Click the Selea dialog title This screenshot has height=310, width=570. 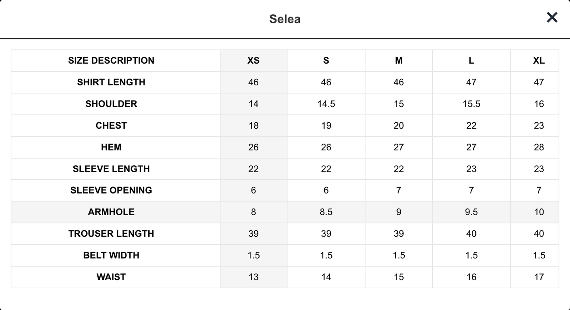coord(285,19)
